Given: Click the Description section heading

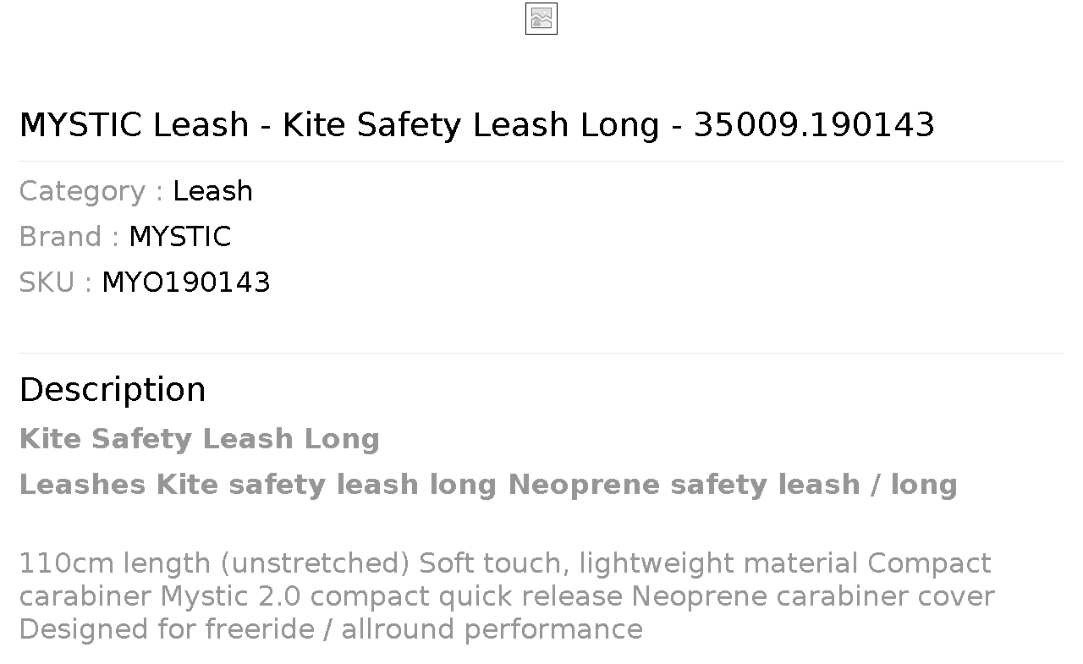Looking at the screenshot, I should tap(113, 390).
